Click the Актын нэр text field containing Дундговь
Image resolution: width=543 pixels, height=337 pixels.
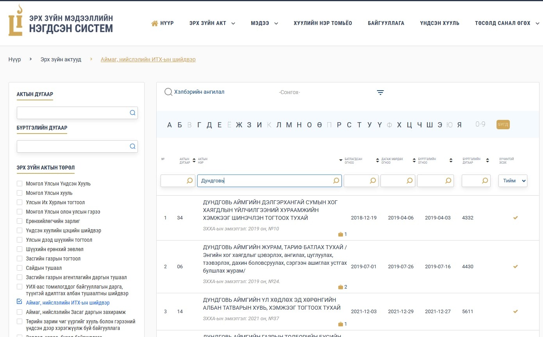(265, 181)
